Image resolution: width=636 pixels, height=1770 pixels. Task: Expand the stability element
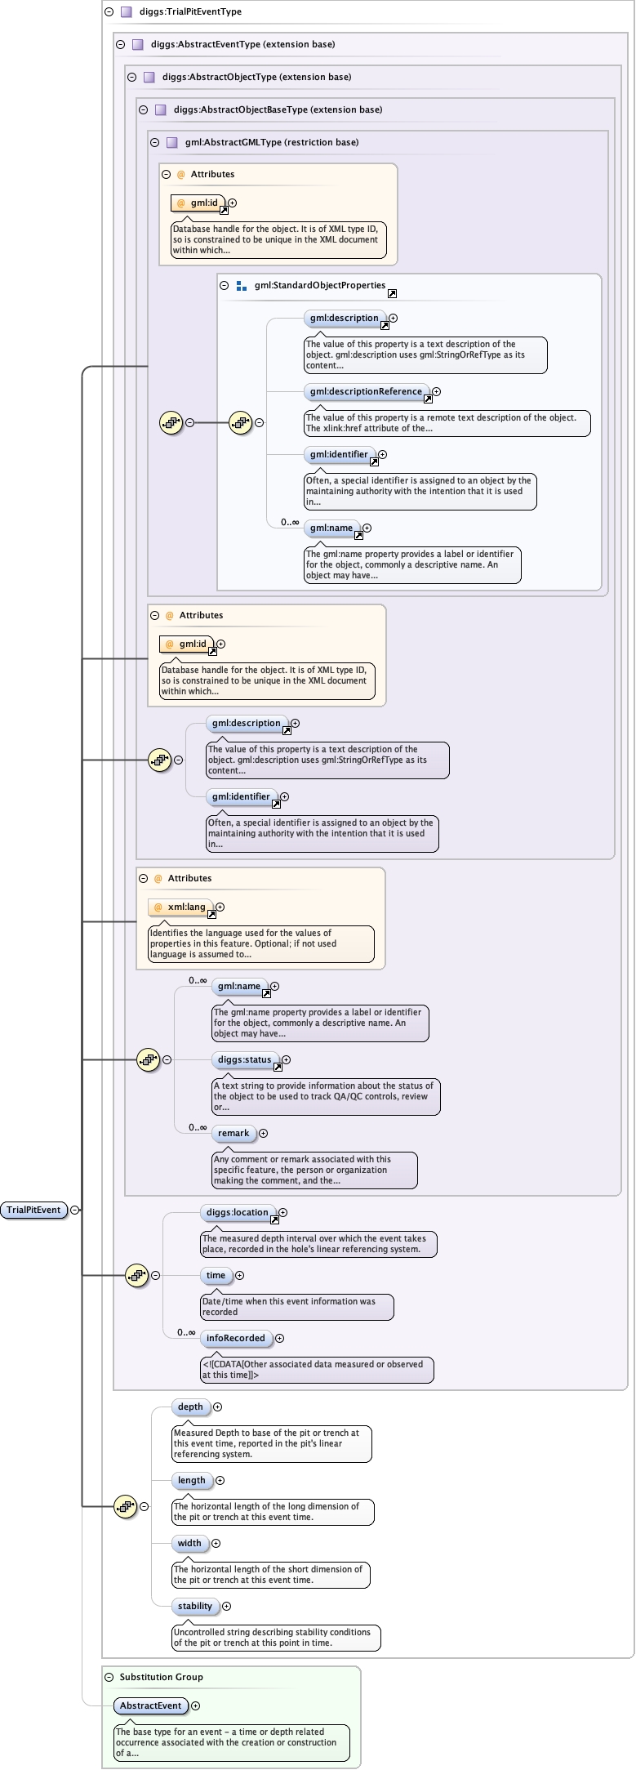tap(226, 1606)
